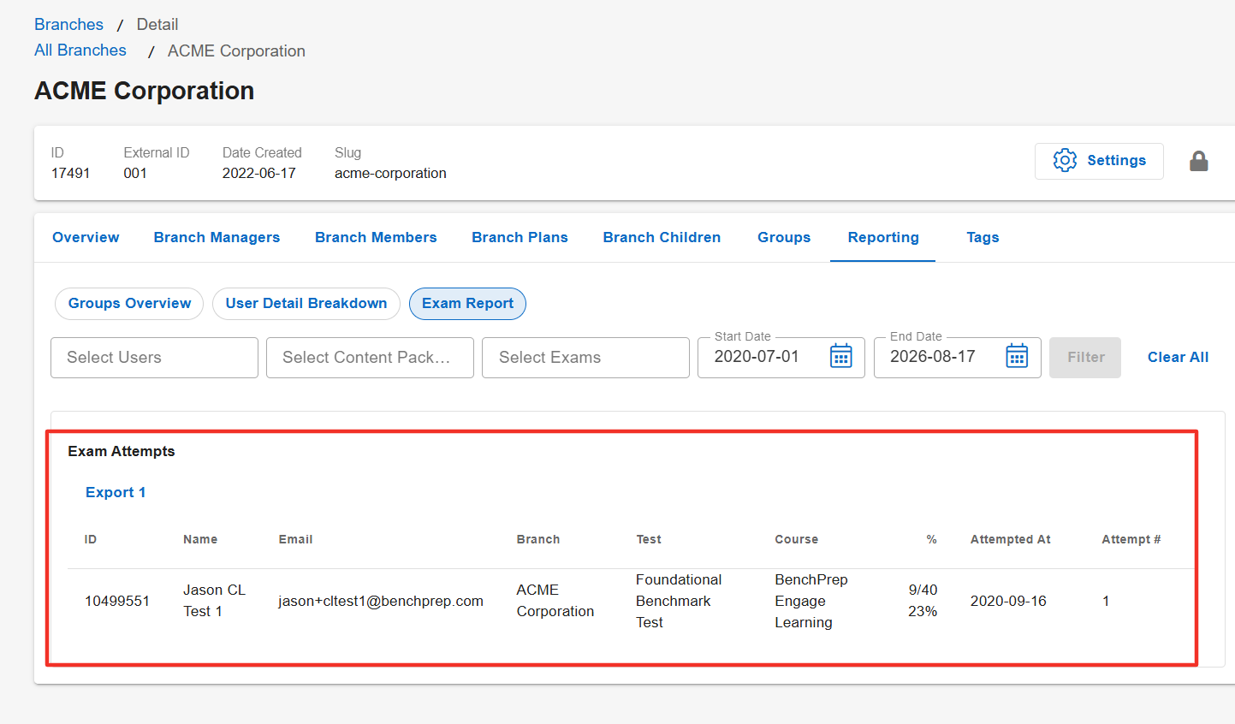Switch to the Tags tab

point(983,237)
